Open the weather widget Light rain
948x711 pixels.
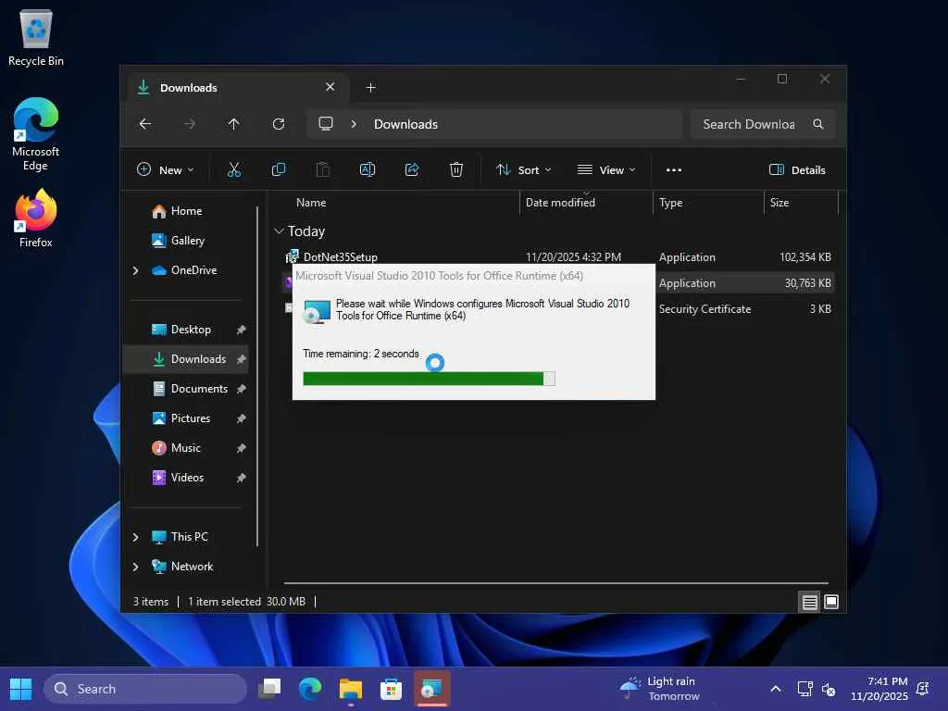tap(661, 689)
